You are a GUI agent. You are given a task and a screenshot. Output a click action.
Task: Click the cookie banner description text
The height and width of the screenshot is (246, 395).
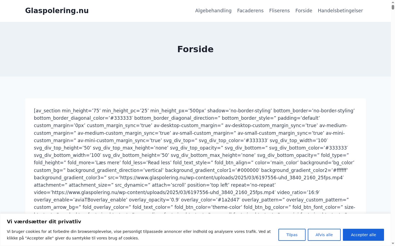pyautogui.click(x=139, y=235)
